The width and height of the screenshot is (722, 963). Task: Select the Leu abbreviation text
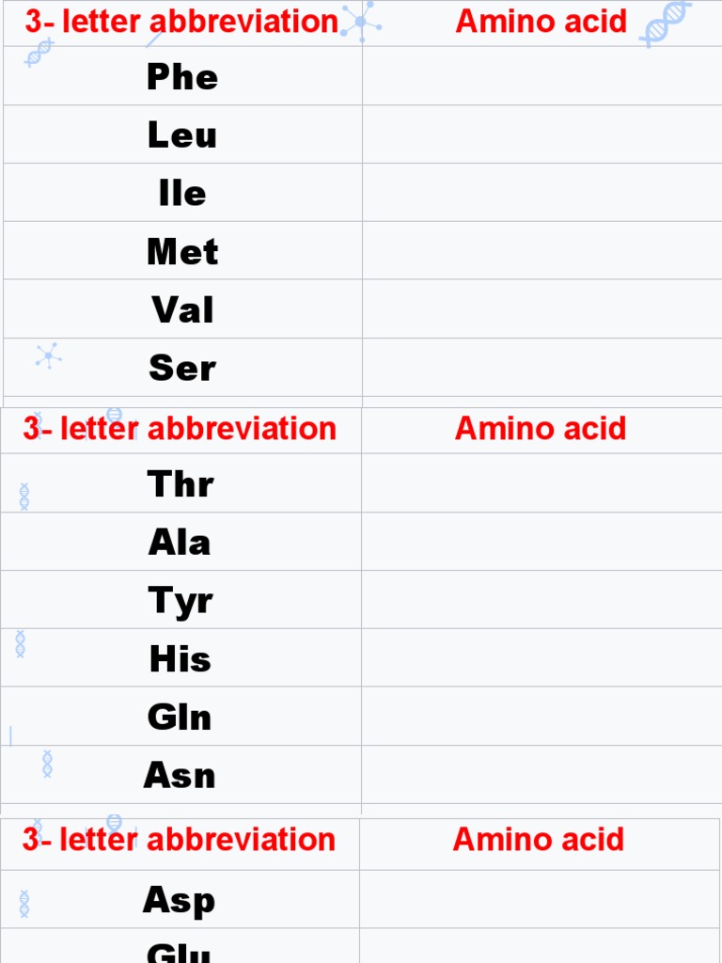(x=182, y=134)
